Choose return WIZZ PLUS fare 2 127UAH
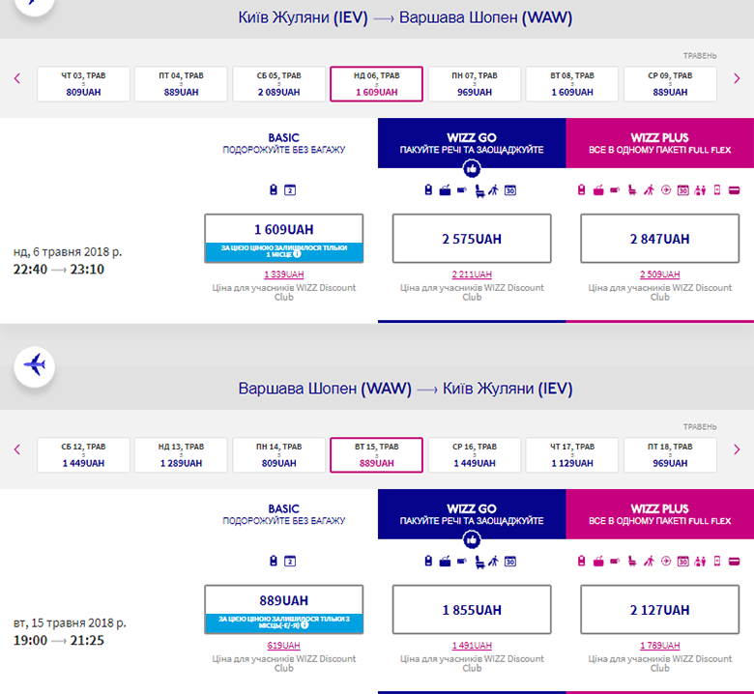The image size is (754, 694). click(659, 610)
